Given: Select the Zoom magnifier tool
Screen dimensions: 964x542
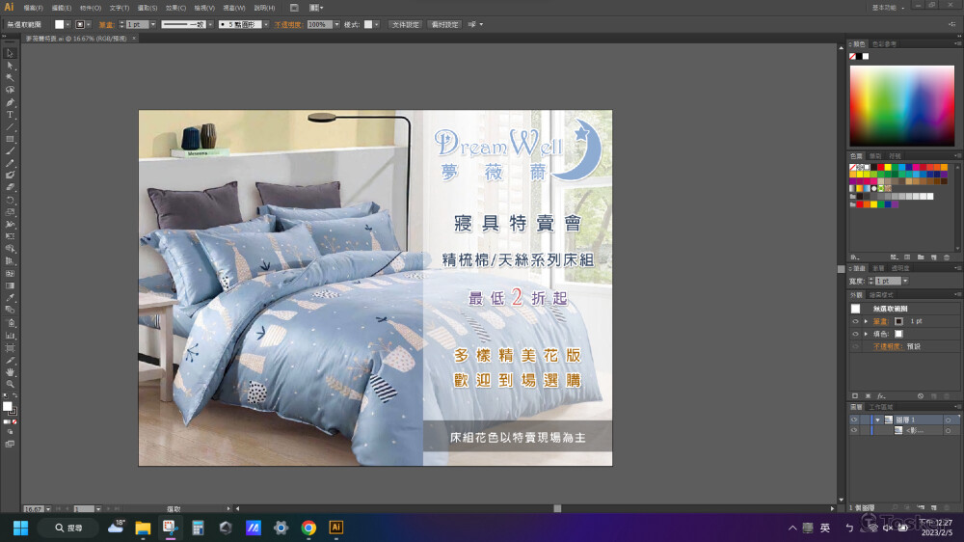Looking at the screenshot, I should [10, 384].
